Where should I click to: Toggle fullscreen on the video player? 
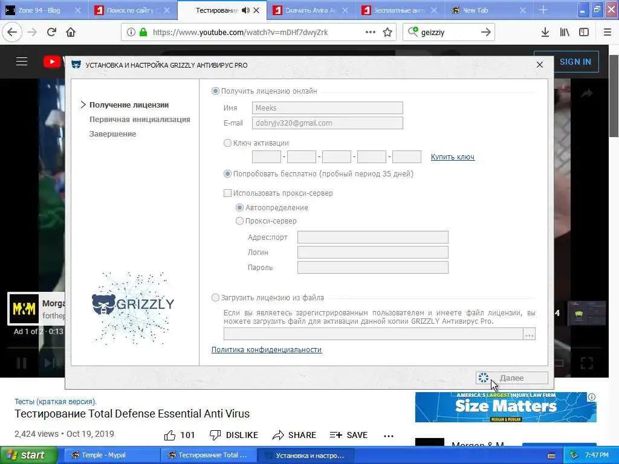pos(586,362)
